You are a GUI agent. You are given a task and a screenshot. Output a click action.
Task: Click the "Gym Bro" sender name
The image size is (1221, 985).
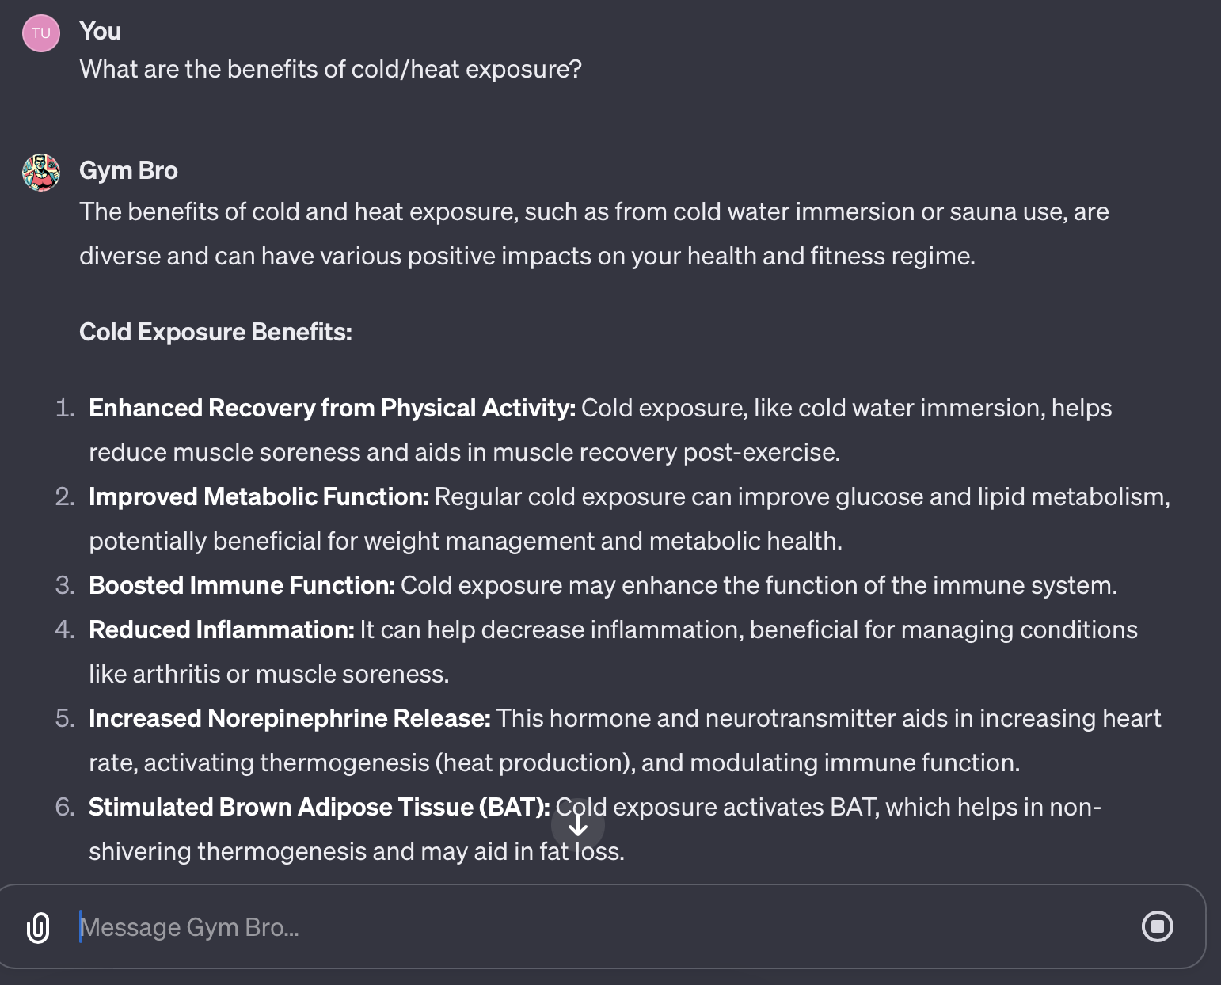click(128, 170)
